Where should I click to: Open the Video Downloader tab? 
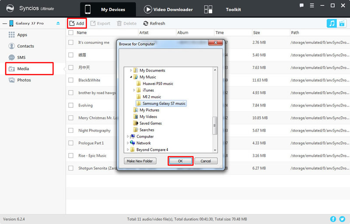(x=168, y=9)
